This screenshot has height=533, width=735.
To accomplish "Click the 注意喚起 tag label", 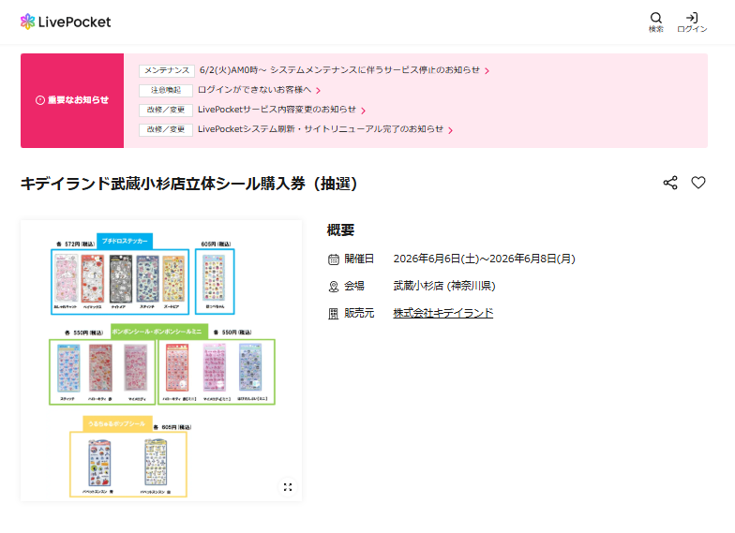I will (166, 90).
